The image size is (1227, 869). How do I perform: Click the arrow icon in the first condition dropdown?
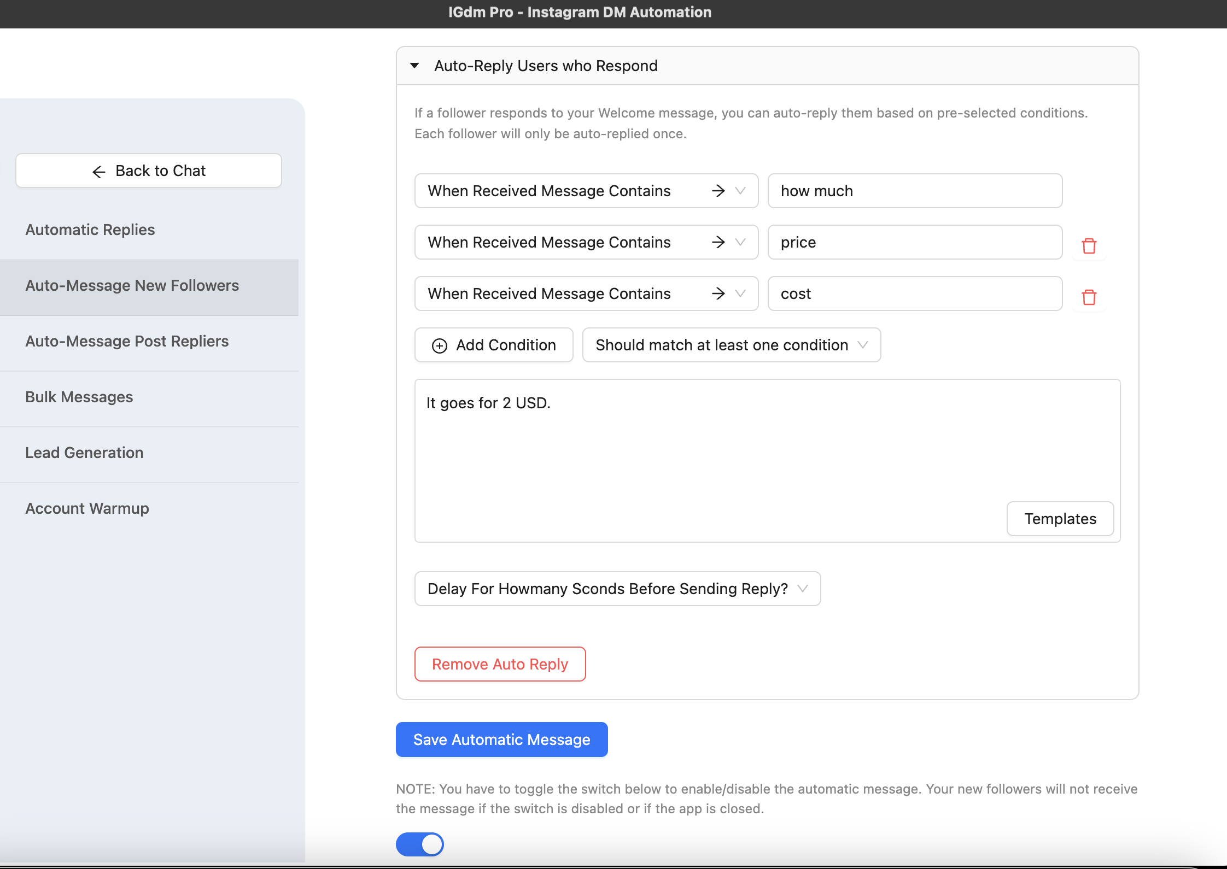tap(718, 191)
